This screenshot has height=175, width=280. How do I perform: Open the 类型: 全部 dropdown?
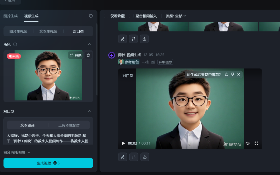pyautogui.click(x=176, y=16)
